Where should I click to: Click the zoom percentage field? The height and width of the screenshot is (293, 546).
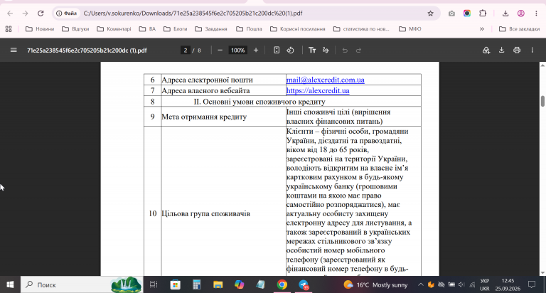[x=238, y=50]
